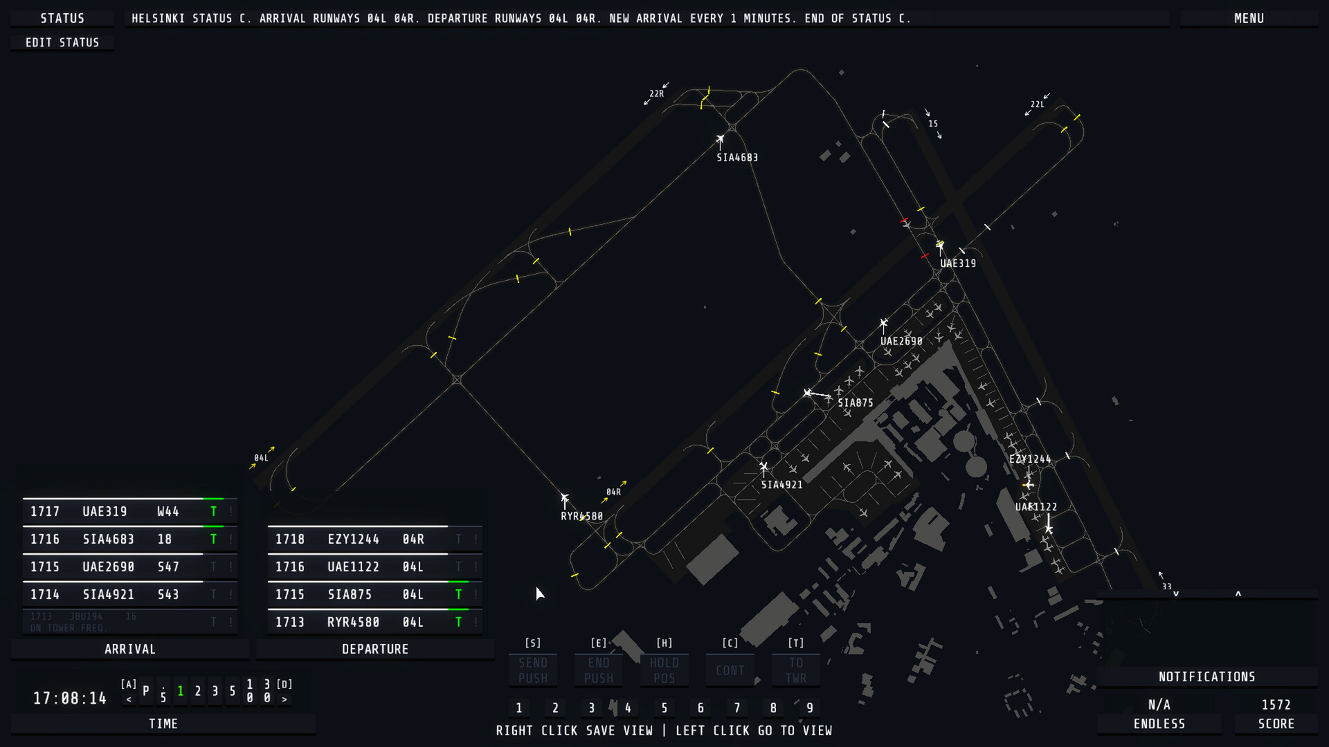
Task: Set time speed to 30 on the speed selector
Action: [266, 691]
